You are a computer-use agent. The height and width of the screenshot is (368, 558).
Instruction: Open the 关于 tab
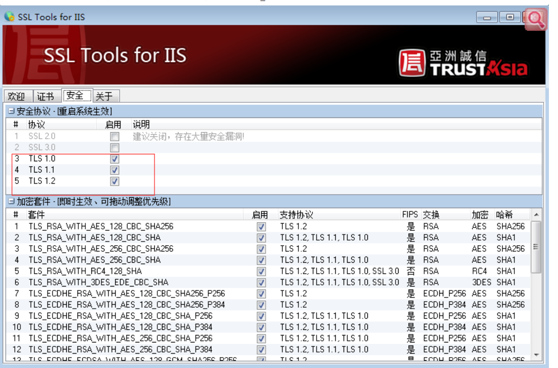click(x=104, y=96)
